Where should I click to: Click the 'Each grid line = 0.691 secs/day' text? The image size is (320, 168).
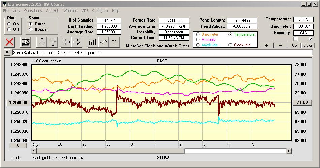58,157
